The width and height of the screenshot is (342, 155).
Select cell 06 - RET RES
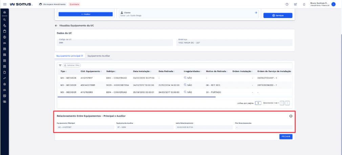click(x=213, y=85)
